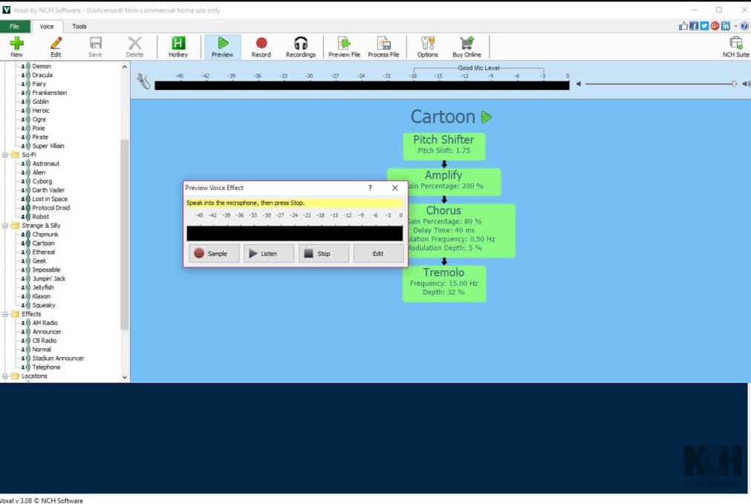The width and height of the screenshot is (751, 504).
Task: Select the Robot voice
Action: 41,217
